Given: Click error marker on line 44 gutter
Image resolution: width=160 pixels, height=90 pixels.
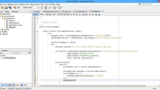Looking at the screenshot, I should click(35, 80).
